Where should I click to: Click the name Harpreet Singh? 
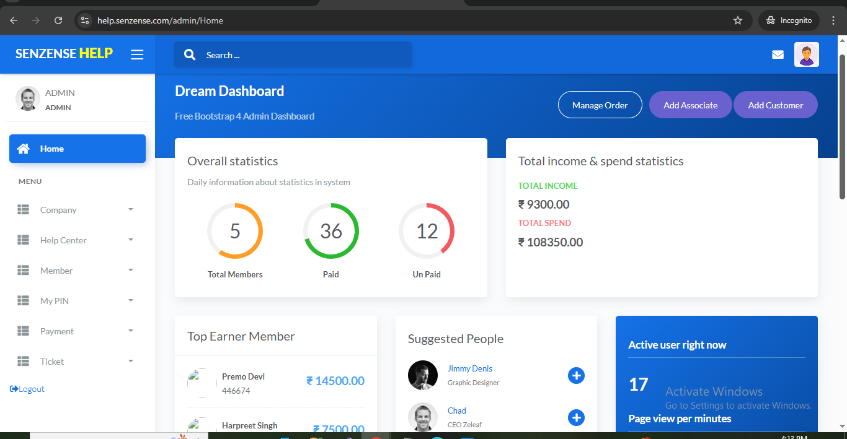coord(250,425)
